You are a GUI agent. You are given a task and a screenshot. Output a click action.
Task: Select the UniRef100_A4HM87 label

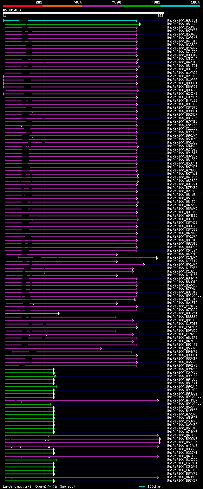(182, 401)
